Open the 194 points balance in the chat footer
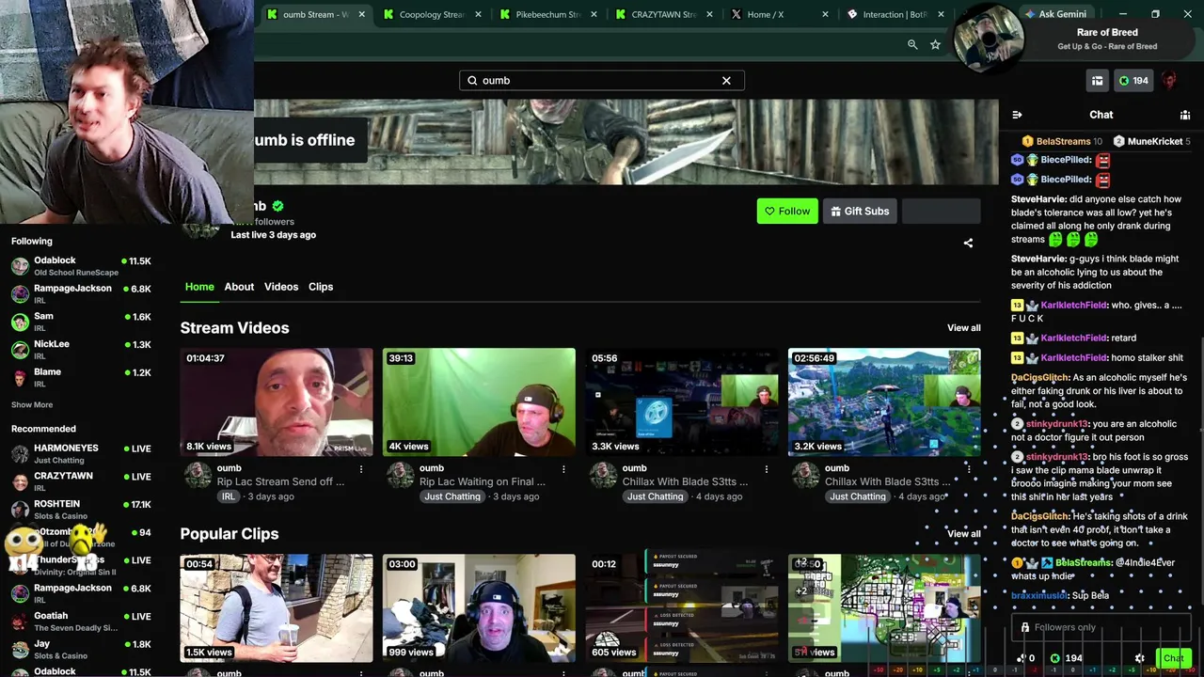Viewport: 1204px width, 677px height. point(1067,658)
